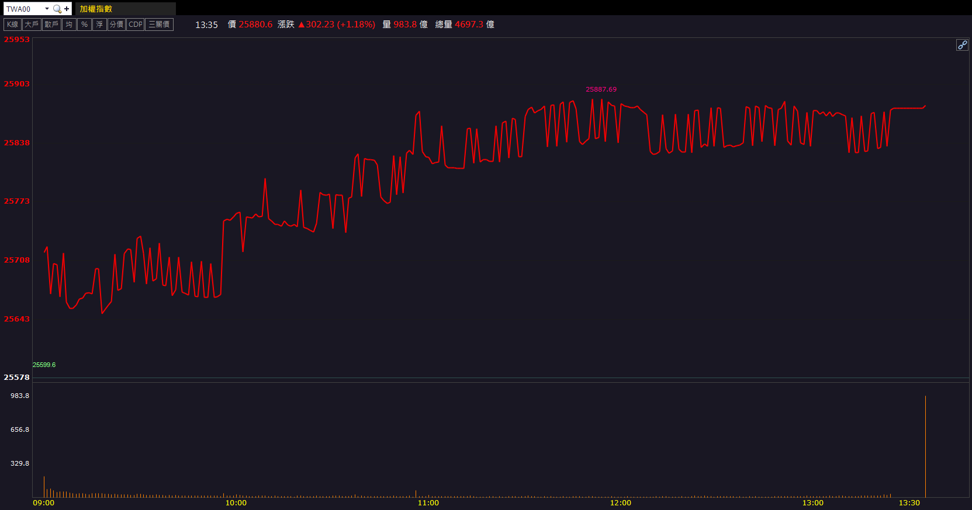This screenshot has height=510, width=972.
Task: Click the change value 302.23 (+1.18%)
Action: 337,25
